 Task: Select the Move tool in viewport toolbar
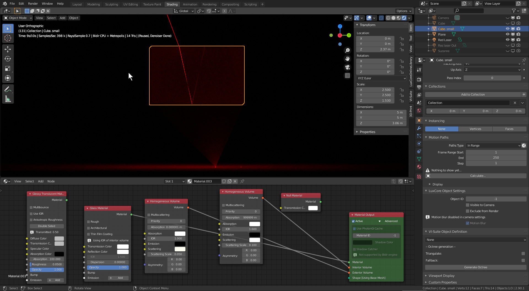click(8, 49)
